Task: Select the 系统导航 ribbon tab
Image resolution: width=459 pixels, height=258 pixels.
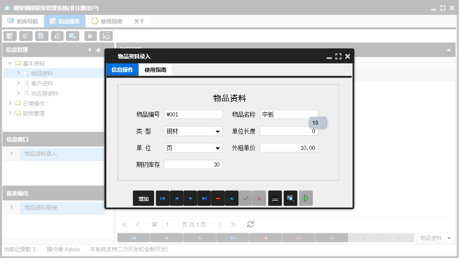Action: pyautogui.click(x=23, y=20)
